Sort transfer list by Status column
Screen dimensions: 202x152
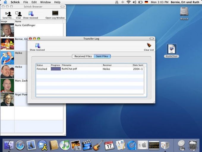pyautogui.click(x=43, y=65)
